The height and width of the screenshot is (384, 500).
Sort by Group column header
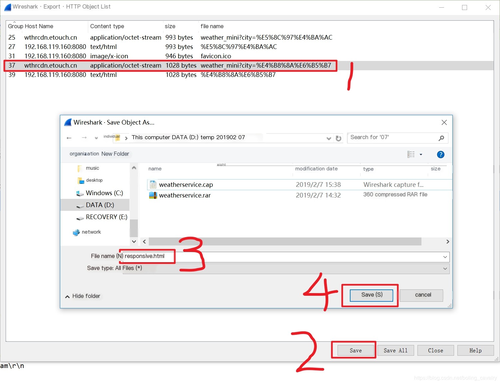pos(15,26)
